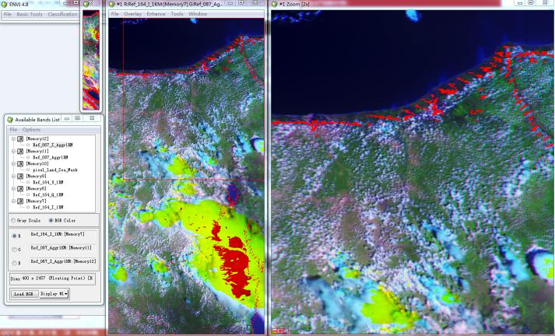Screen dimensions: 555x336
Task: Open the Display #1 dropdown
Action: pyautogui.click(x=55, y=293)
